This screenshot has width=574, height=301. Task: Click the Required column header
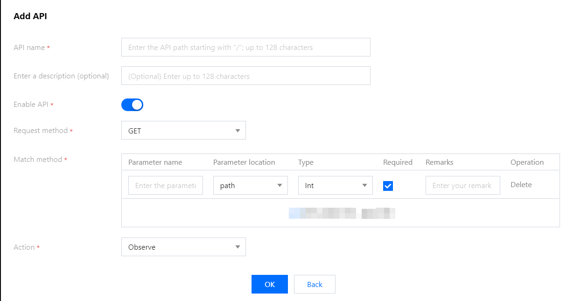coord(398,162)
